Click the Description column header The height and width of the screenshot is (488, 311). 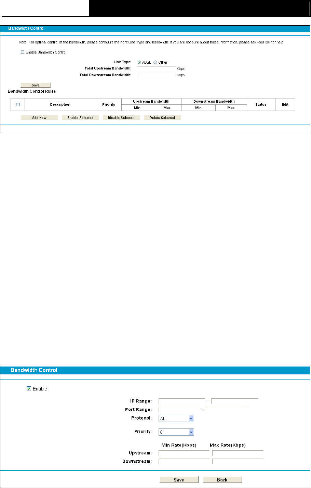(x=60, y=105)
